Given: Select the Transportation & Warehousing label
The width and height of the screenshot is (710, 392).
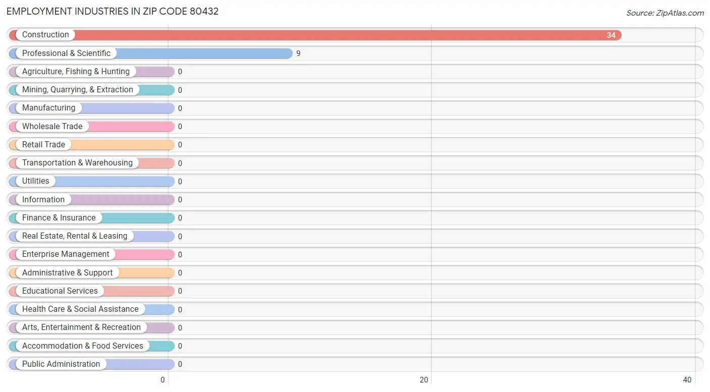Looking at the screenshot, I should click(x=77, y=163).
